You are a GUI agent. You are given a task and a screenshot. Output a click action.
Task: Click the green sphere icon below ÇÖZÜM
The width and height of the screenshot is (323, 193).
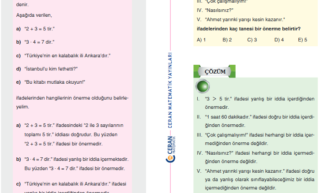202,85
